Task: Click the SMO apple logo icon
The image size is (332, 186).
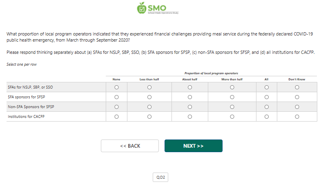Action: [142, 8]
